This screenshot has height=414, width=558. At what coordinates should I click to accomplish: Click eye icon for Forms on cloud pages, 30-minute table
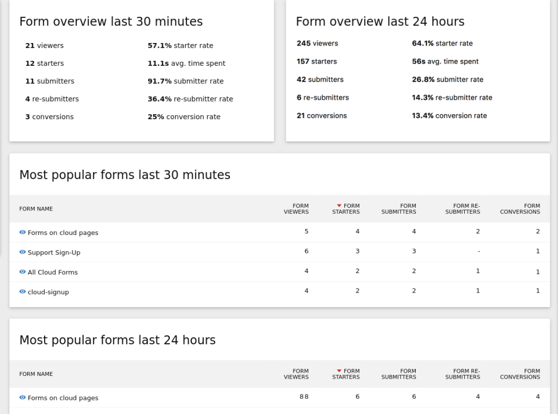[22, 232]
